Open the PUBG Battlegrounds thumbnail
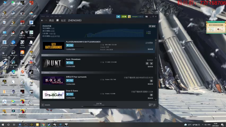Screen dimensions: 226x127 pyautogui.click(x=53, y=46)
